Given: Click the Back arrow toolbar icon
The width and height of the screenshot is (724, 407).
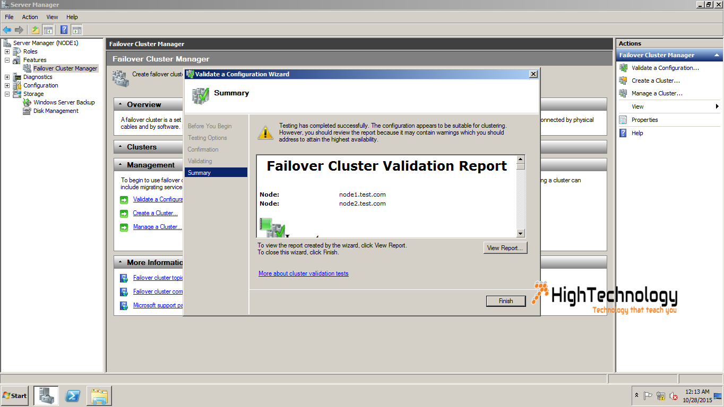Looking at the screenshot, I should [7, 30].
